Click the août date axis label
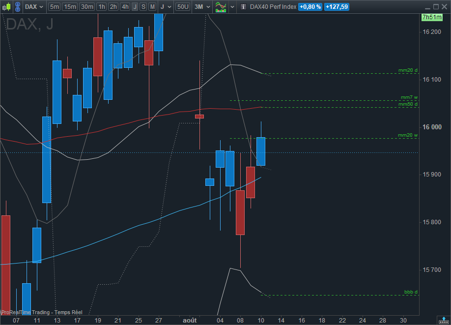This screenshot has width=451, height=325. [190, 321]
